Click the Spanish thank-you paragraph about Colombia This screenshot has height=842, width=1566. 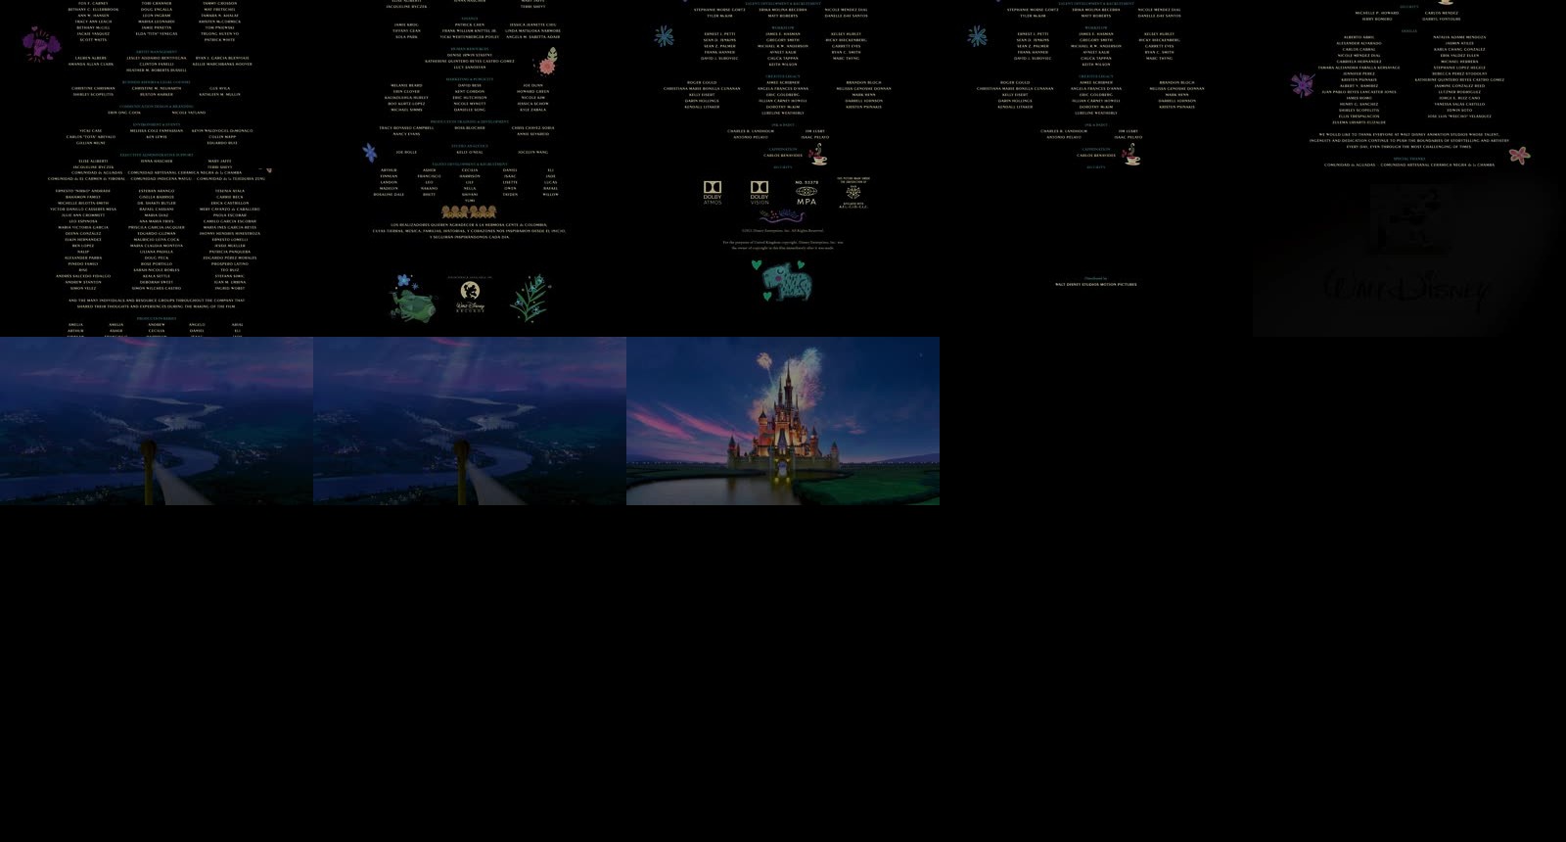point(469,231)
